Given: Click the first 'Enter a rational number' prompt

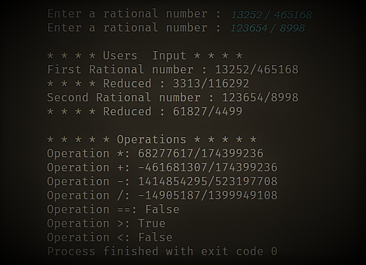Looking at the screenshot, I should point(134,14).
